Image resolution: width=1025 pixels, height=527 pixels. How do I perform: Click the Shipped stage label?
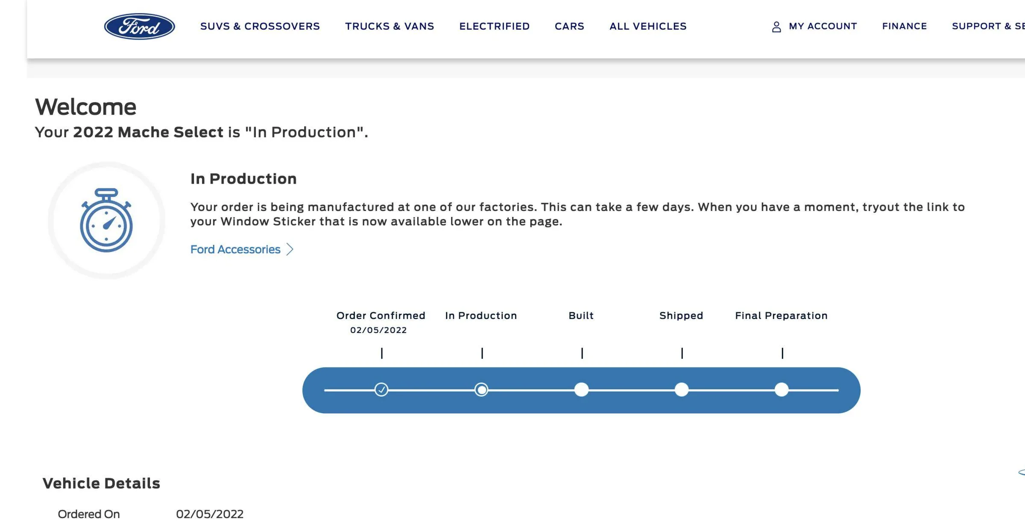click(x=681, y=316)
